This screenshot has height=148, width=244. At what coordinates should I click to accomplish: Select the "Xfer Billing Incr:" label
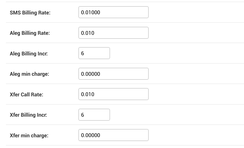28,115
